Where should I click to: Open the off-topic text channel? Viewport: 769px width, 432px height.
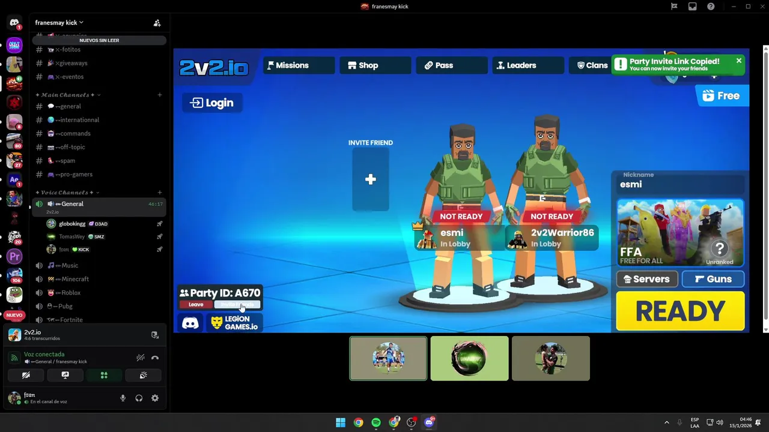tap(99, 147)
